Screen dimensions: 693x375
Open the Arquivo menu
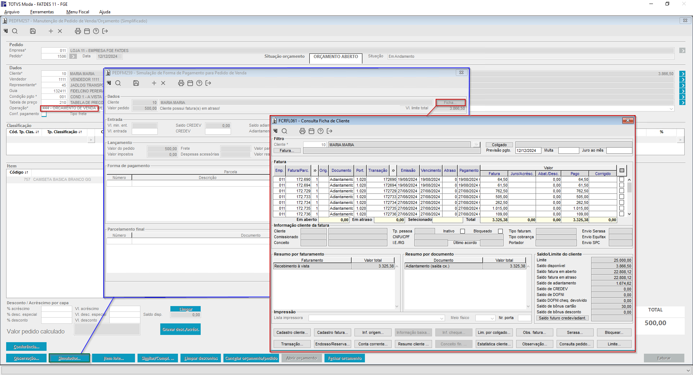[12, 12]
